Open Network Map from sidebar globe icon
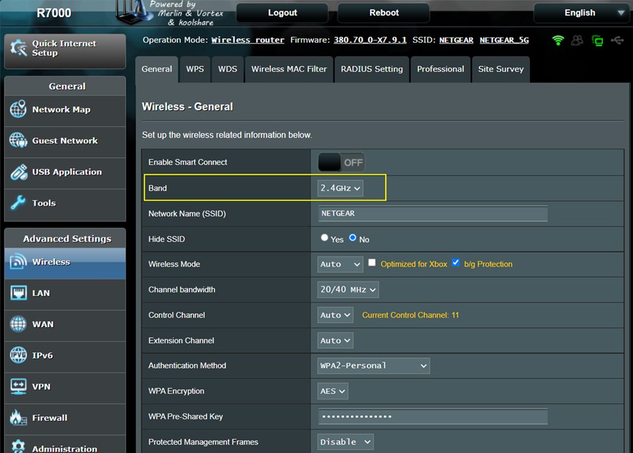633x453 pixels. click(x=18, y=109)
